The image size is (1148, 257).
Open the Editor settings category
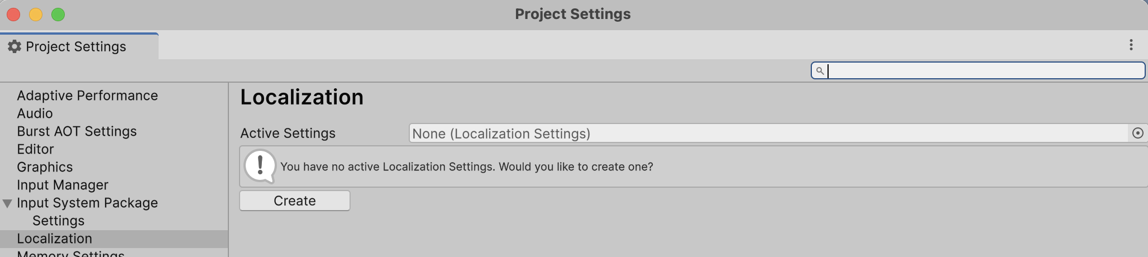[35, 149]
